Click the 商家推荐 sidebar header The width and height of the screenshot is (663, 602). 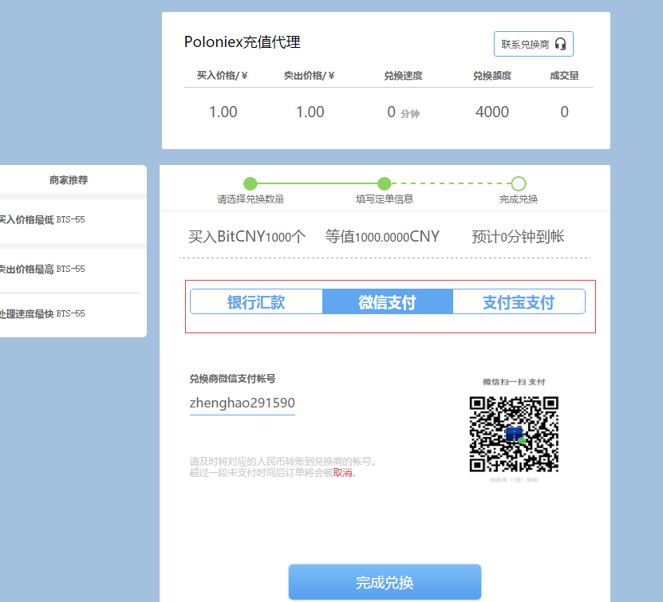click(69, 180)
